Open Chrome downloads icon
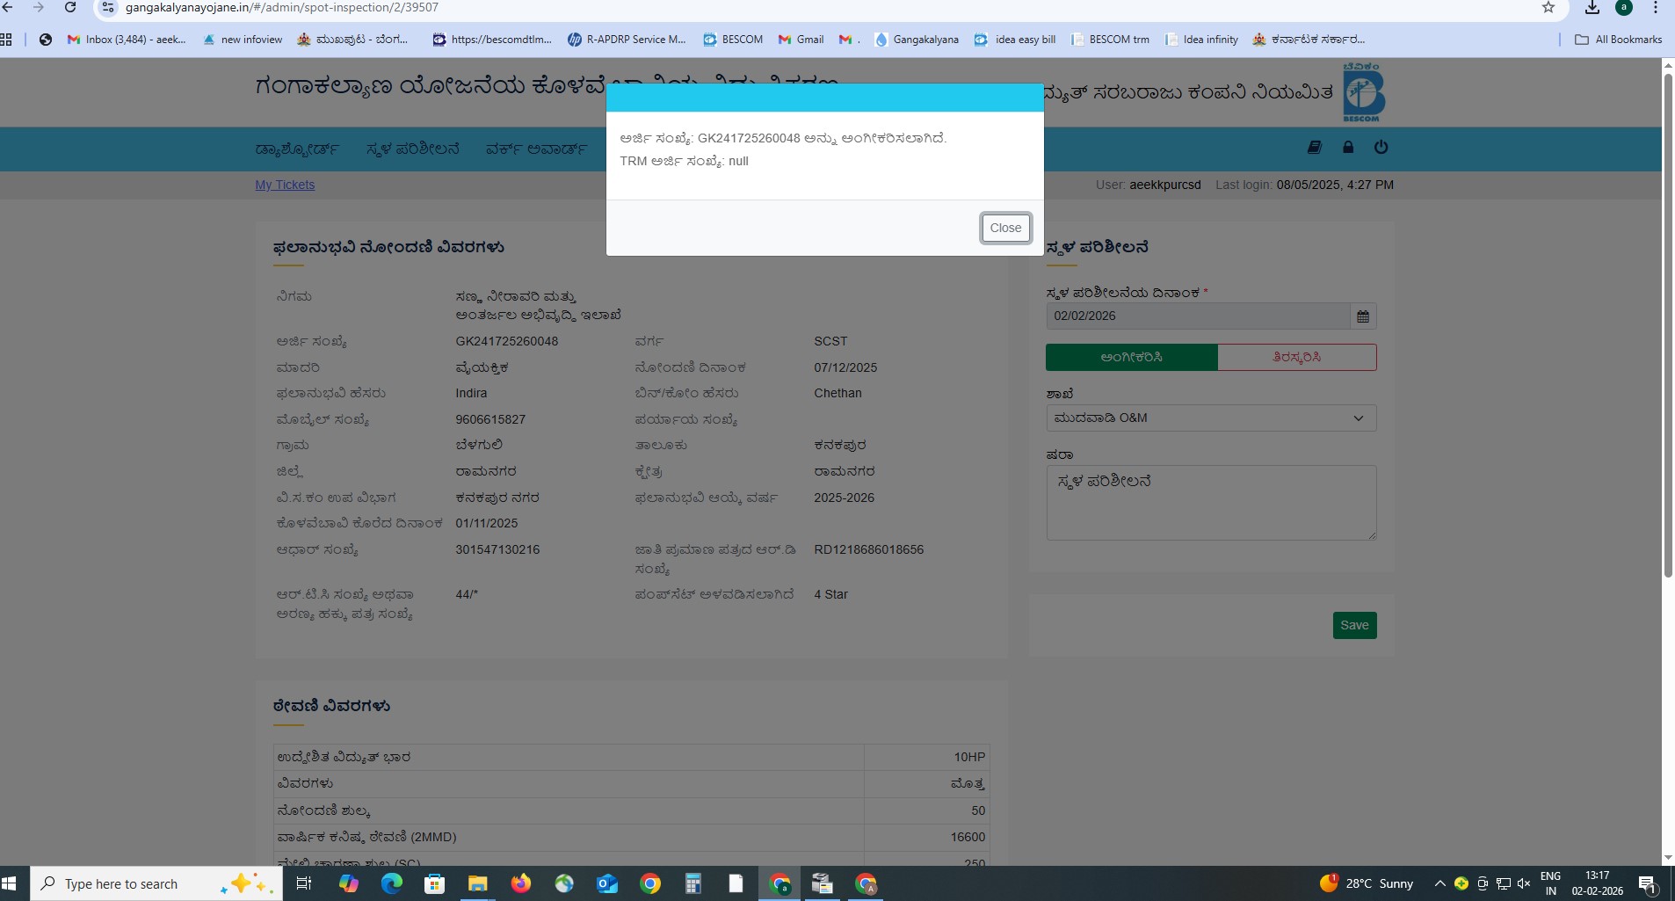 1592,8
